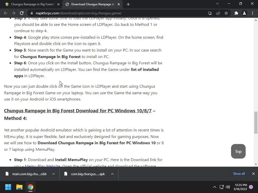The height and width of the screenshot is (193, 258).
Task: Show all downloads
Action: point(239,174)
